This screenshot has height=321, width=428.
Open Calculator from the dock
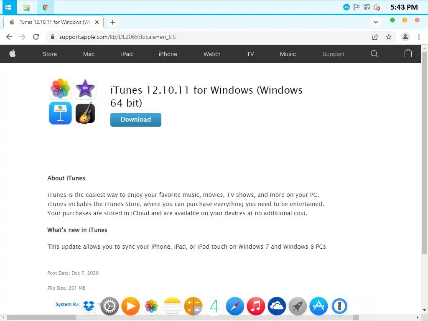(193, 306)
